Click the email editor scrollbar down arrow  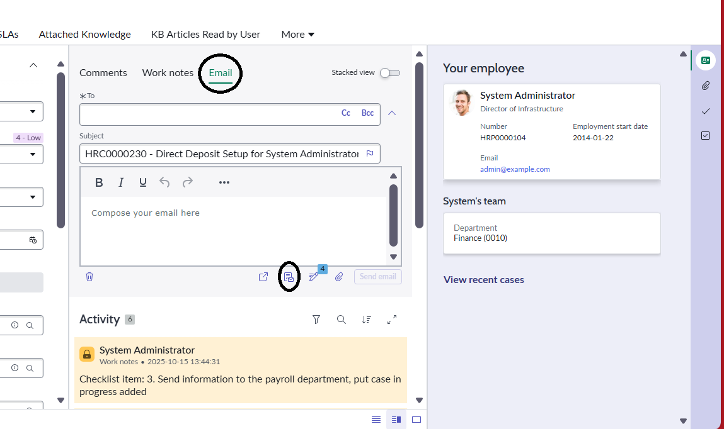[x=393, y=257]
